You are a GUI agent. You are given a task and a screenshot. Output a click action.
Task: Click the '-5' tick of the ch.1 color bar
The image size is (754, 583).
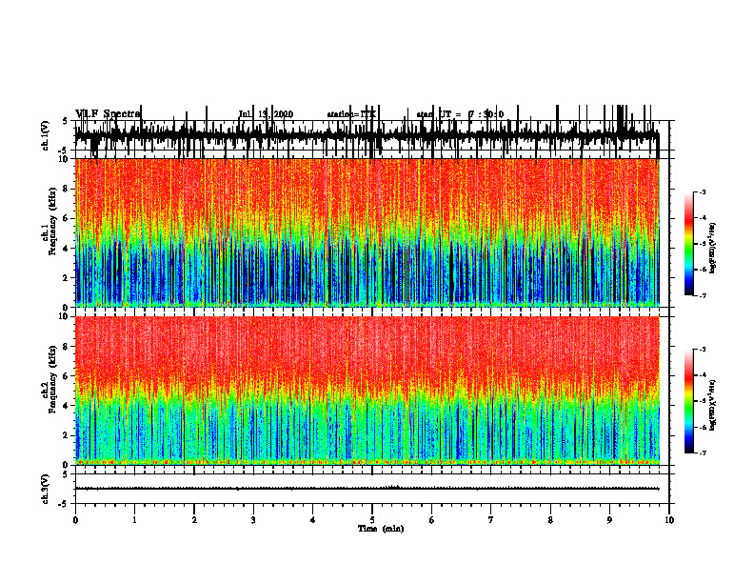[x=702, y=244]
